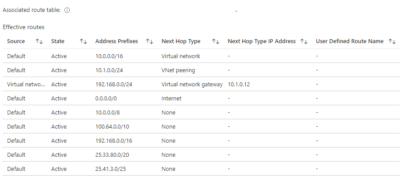Click the 192.168.0.0/16 address prefix

pyautogui.click(x=114, y=140)
